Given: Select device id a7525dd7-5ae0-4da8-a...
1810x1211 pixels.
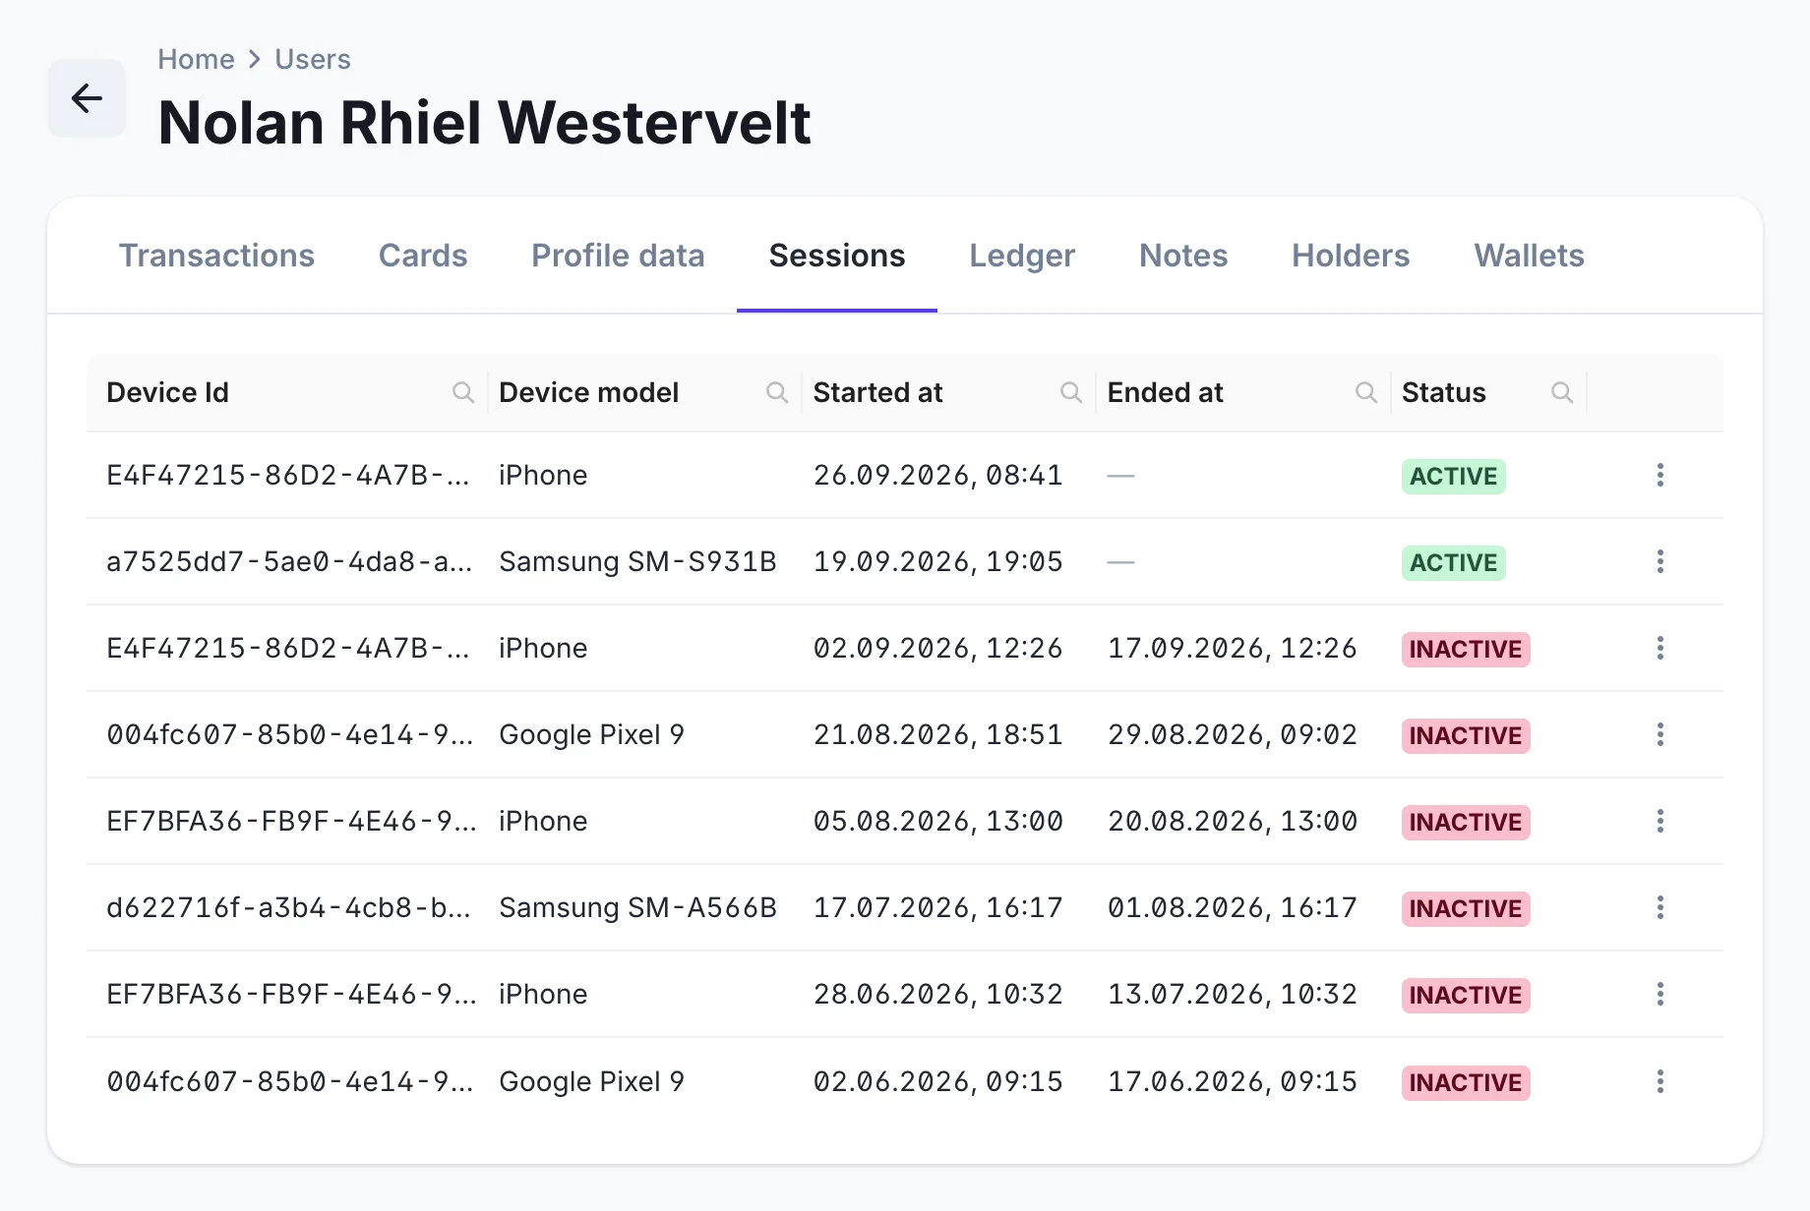Looking at the screenshot, I should pyautogui.click(x=289, y=561).
